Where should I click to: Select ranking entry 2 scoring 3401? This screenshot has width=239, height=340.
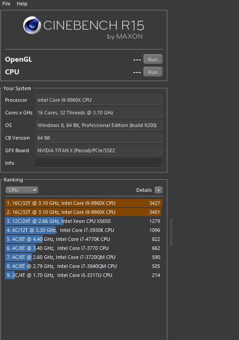pos(83,212)
